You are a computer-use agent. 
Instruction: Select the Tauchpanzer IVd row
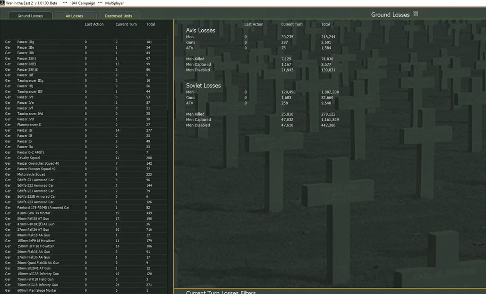pyautogui.click(x=85, y=114)
